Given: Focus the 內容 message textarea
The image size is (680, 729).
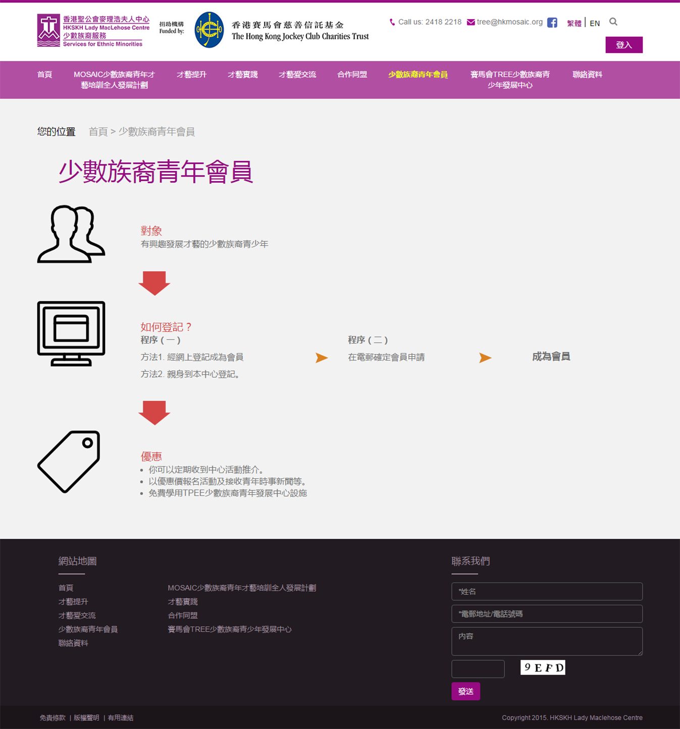Looking at the screenshot, I should 547,641.
